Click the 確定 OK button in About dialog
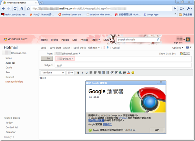The image size is (195, 141). tap(157, 130)
